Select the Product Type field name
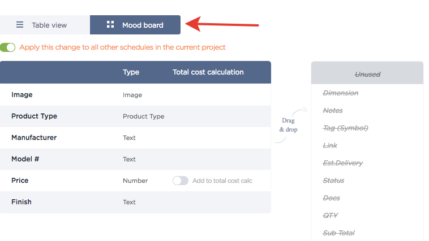The width and height of the screenshot is (429, 241). click(x=34, y=116)
